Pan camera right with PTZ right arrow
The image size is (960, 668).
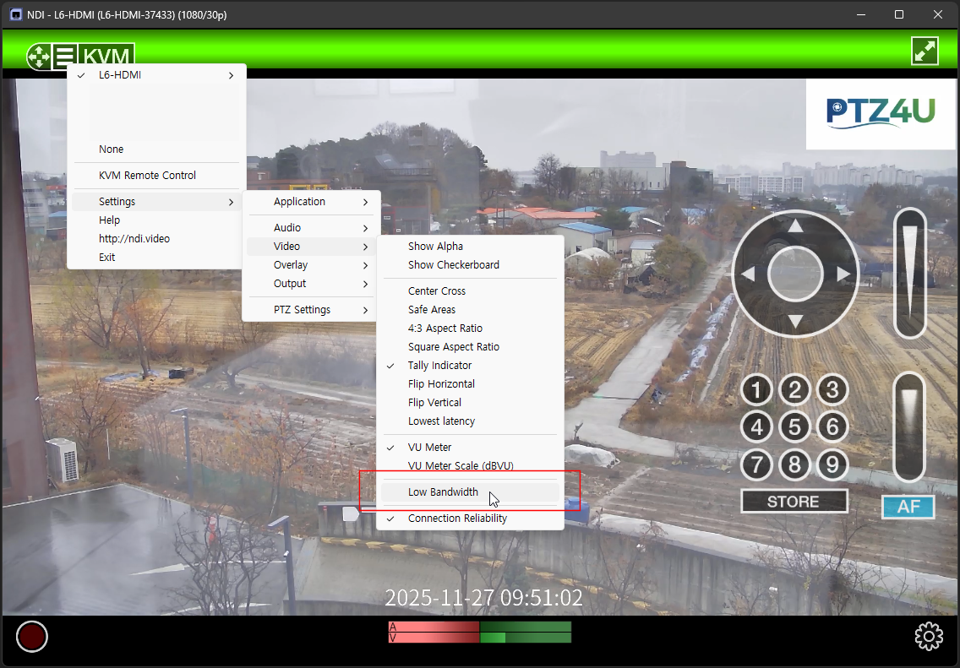click(843, 274)
